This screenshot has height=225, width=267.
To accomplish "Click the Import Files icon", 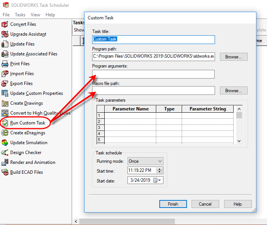I will coord(5,74).
